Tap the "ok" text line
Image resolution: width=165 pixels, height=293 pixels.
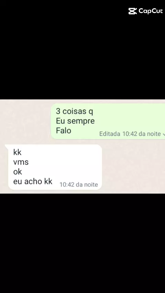[x=18, y=172]
